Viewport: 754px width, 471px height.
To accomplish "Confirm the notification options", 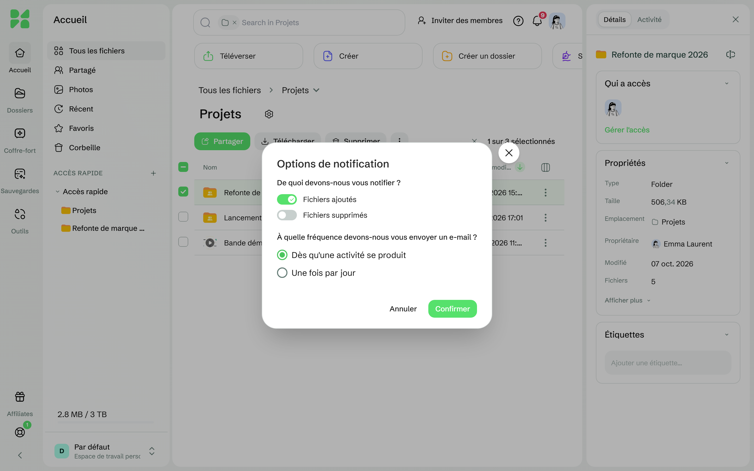I will [x=452, y=309].
